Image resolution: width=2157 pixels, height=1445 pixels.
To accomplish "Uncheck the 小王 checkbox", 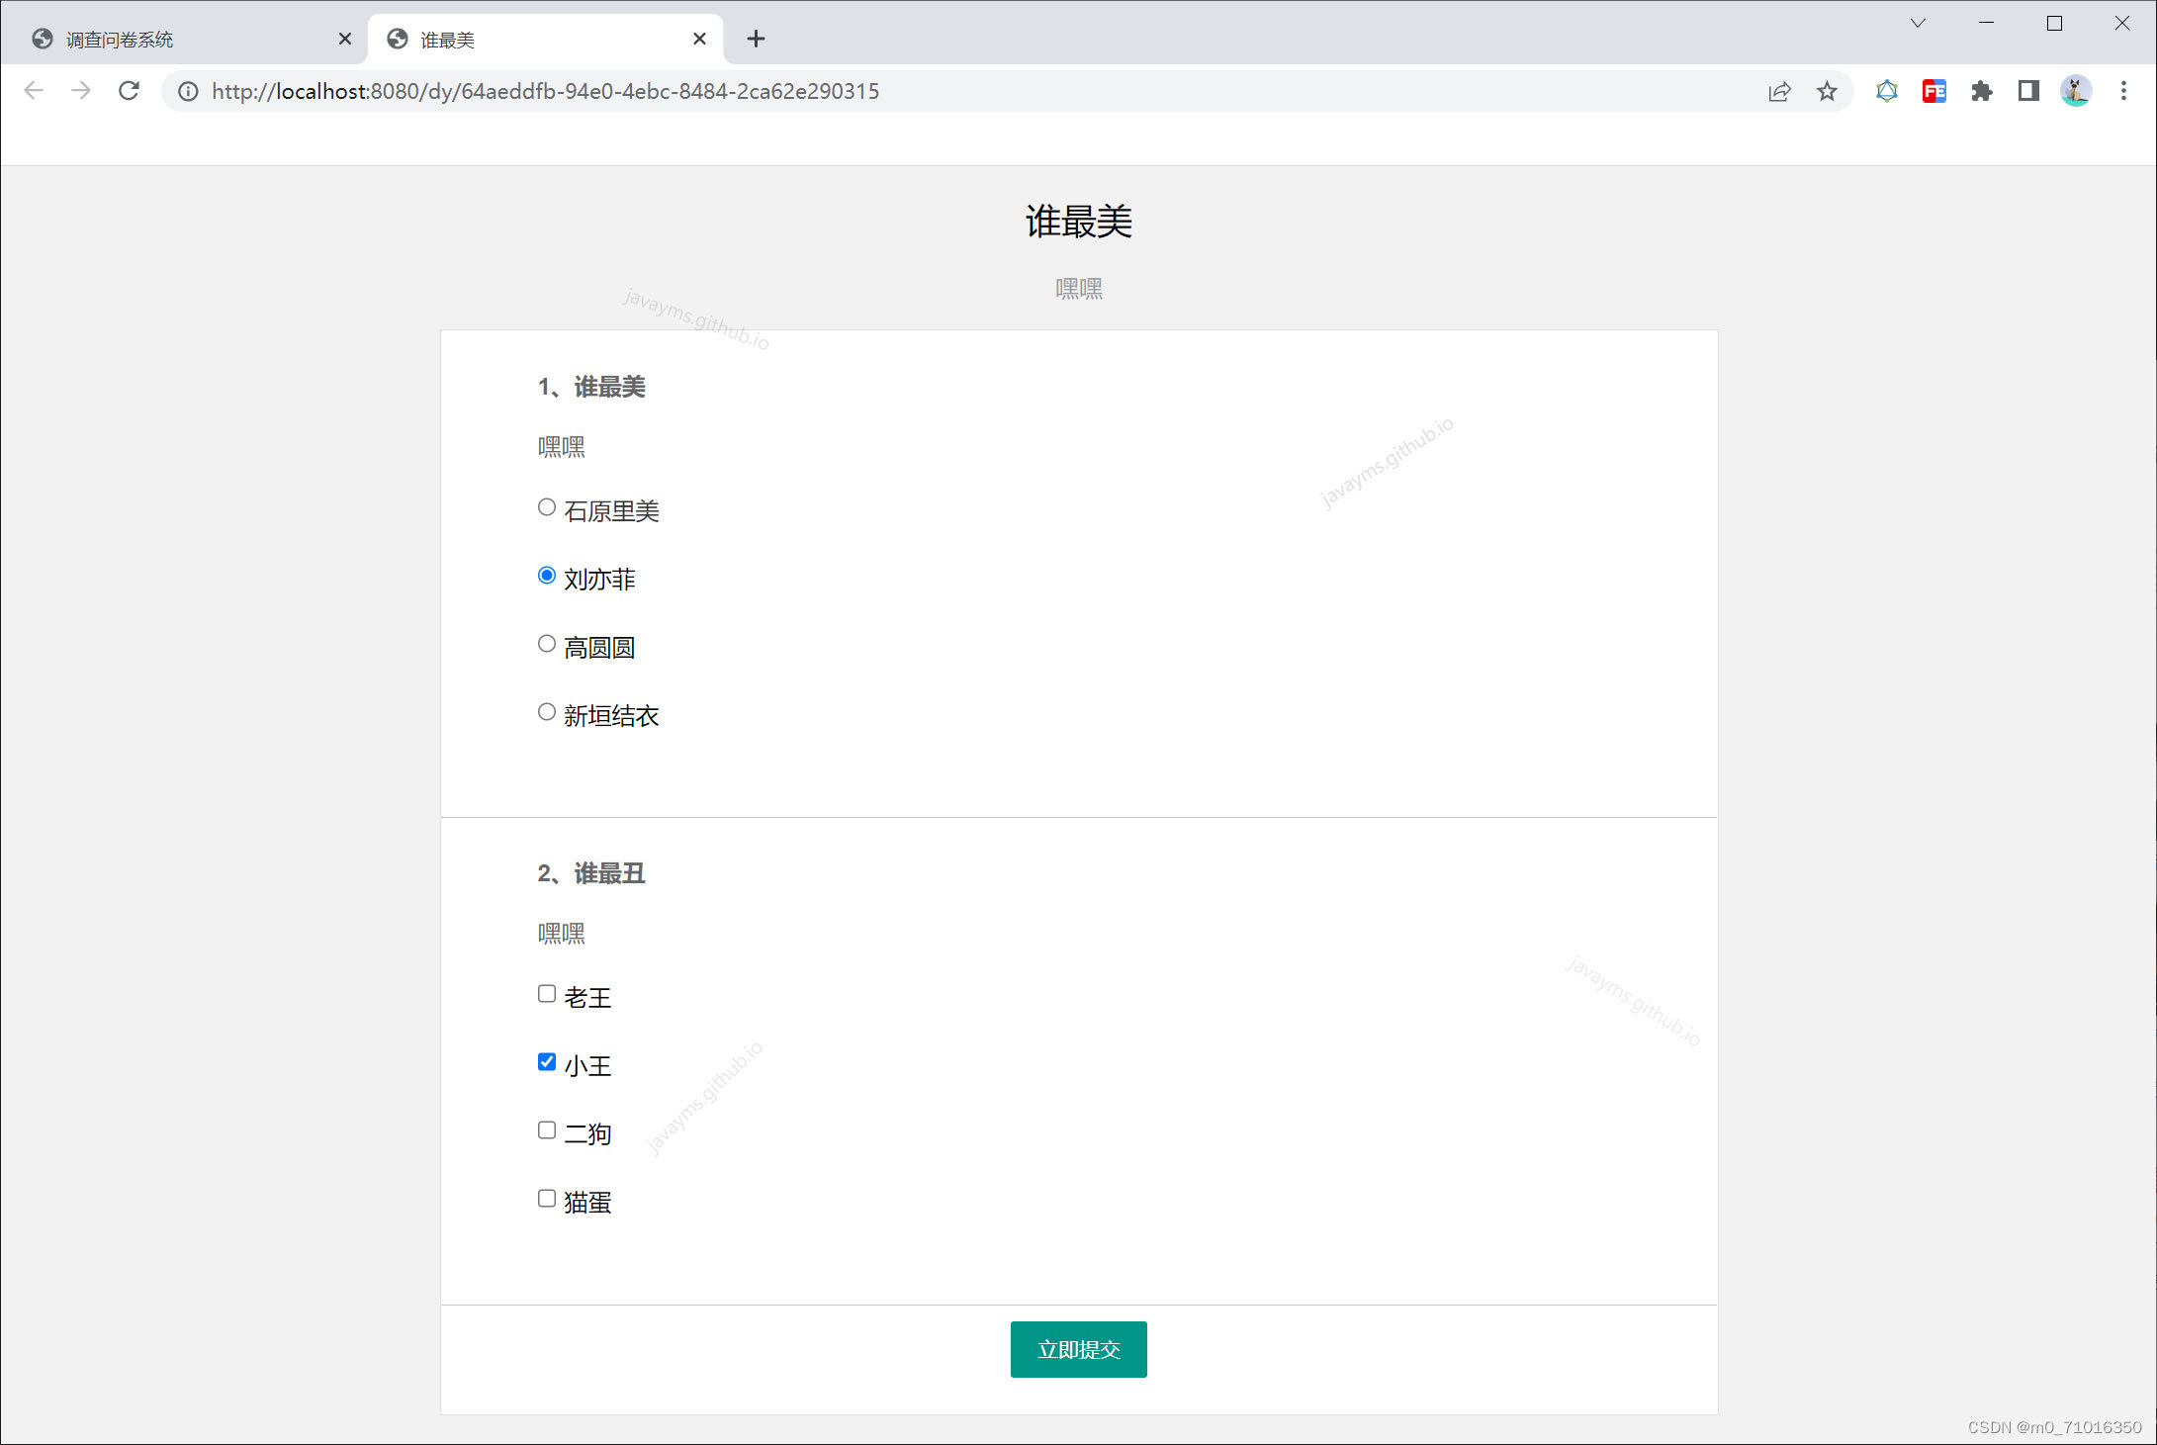I will pos(547,1062).
